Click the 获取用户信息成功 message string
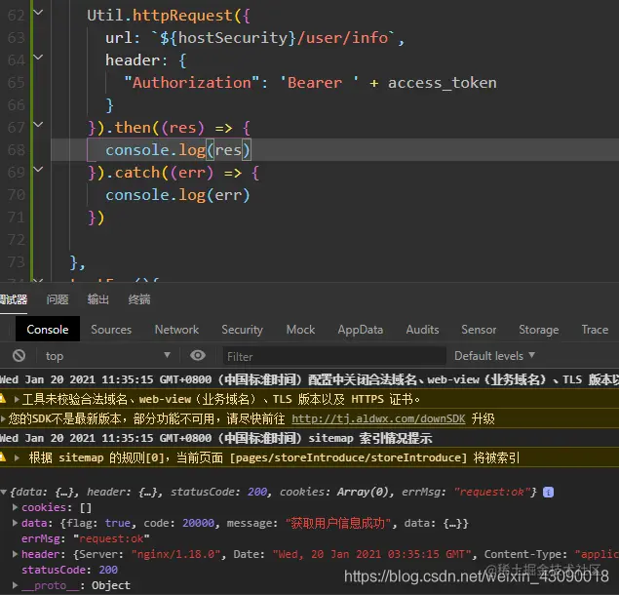The height and width of the screenshot is (595, 619). coord(338,523)
